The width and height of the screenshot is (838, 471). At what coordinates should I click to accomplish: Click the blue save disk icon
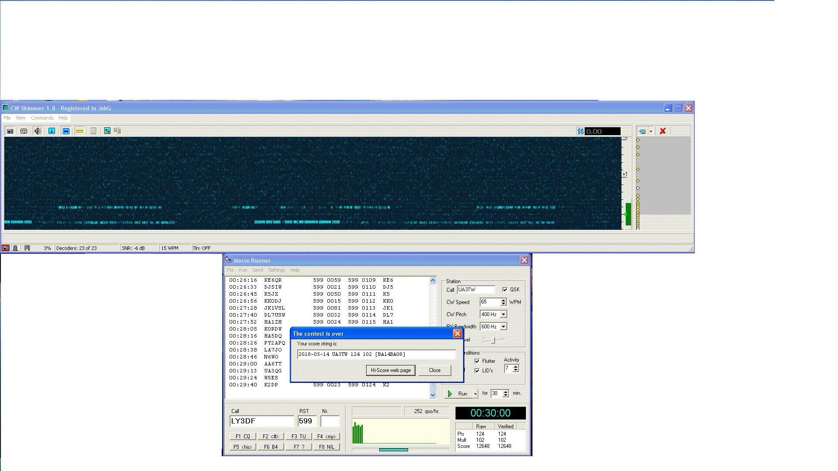(66, 131)
